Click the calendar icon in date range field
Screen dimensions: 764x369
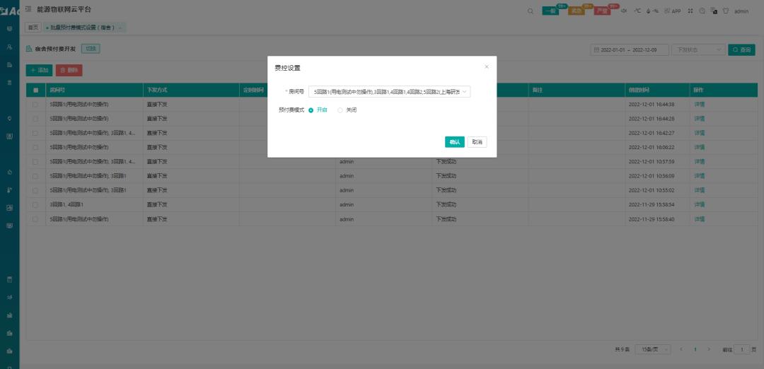click(x=596, y=49)
